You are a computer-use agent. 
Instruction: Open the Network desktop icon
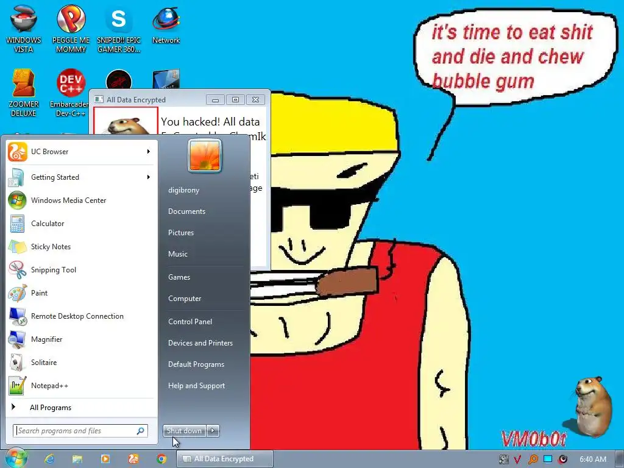coord(166,24)
